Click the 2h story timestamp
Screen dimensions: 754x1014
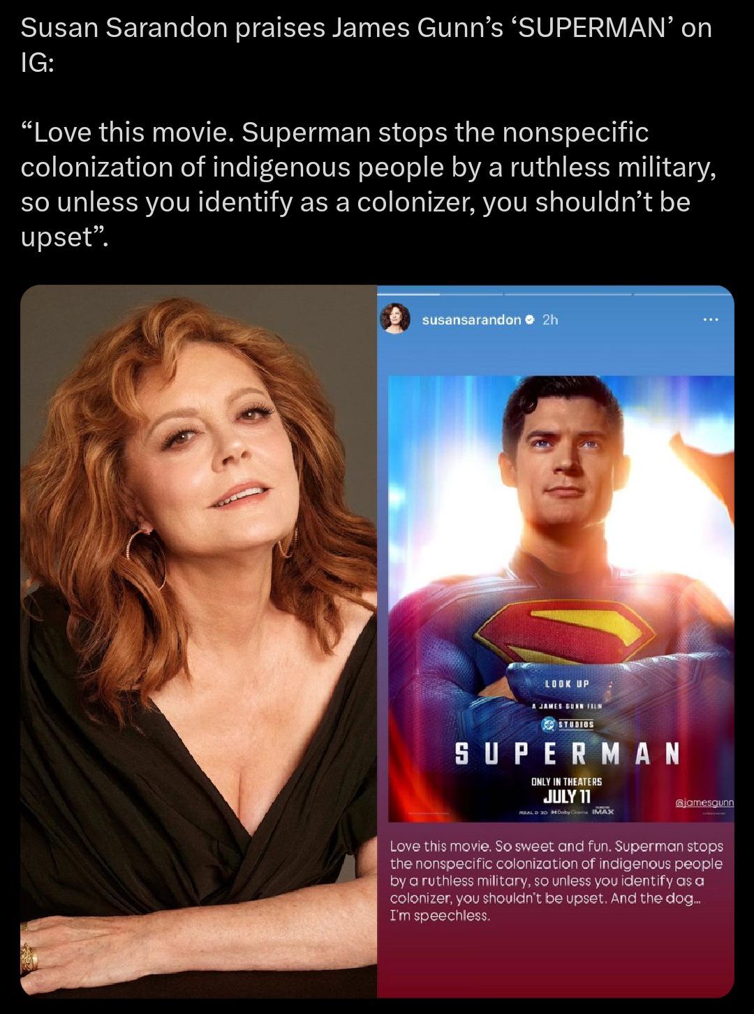coord(550,320)
